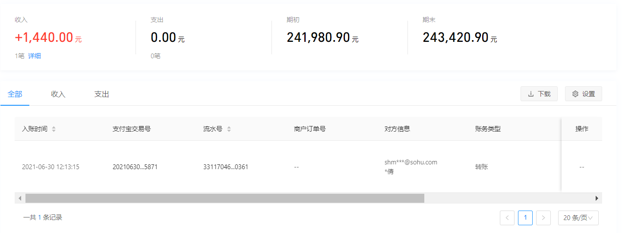Click the left arrow of horizontal scrollbar
Image resolution: width=622 pixels, height=233 pixels.
[x=20, y=198]
